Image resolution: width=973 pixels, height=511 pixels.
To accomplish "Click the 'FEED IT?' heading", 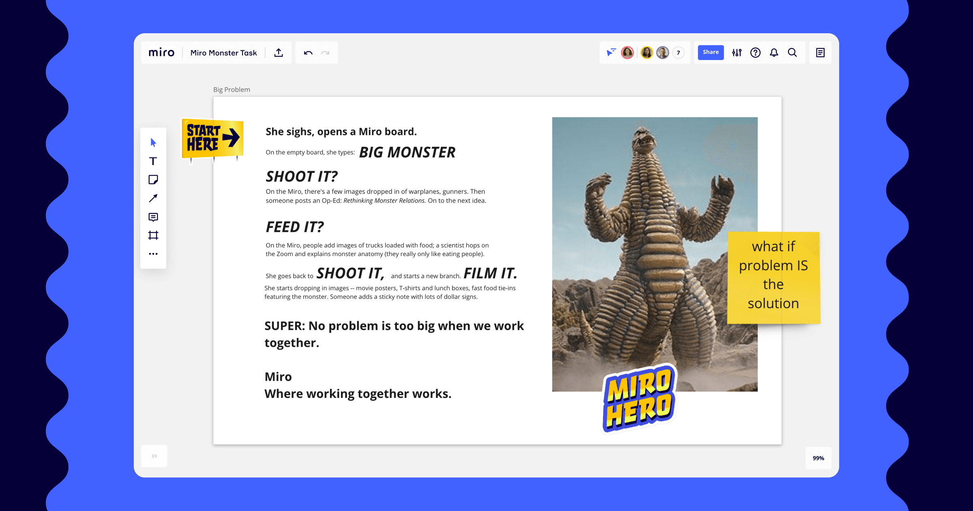I will tap(295, 227).
